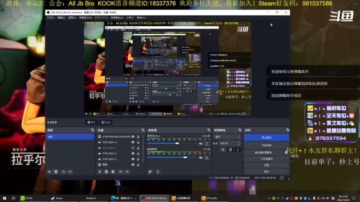The height and width of the screenshot is (202, 360).
Task: Open the 视图(V) menu
Action: pos(72,18)
